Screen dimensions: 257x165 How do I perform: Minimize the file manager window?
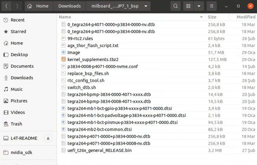tap(226, 6)
